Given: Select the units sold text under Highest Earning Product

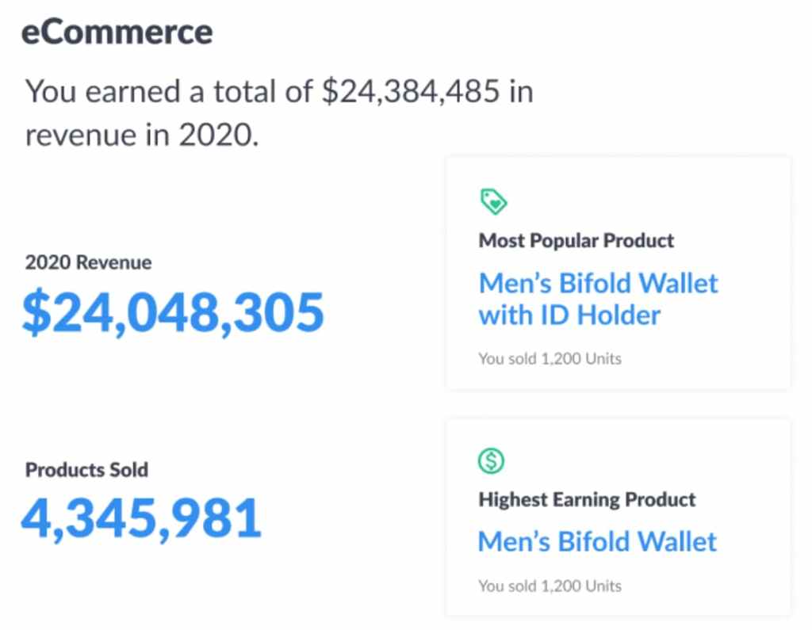Looking at the screenshot, I should (548, 586).
